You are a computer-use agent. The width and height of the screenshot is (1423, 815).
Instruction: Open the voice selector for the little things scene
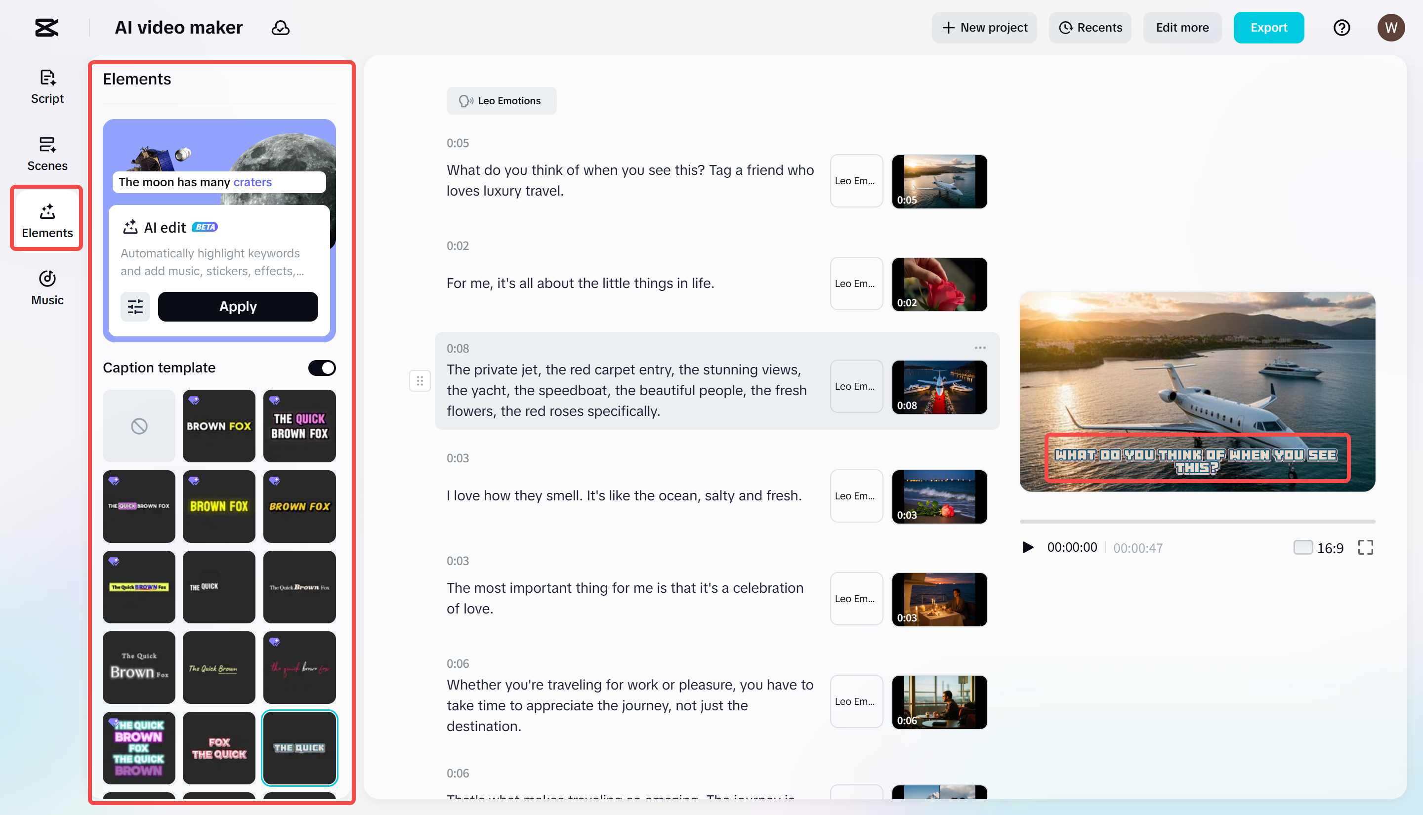pos(856,284)
